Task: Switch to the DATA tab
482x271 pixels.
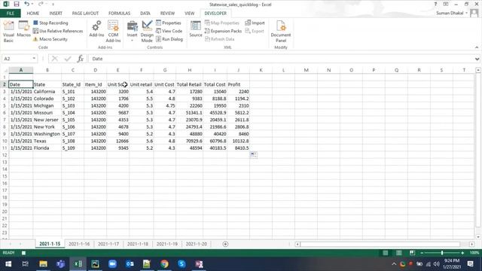Action: point(145,14)
